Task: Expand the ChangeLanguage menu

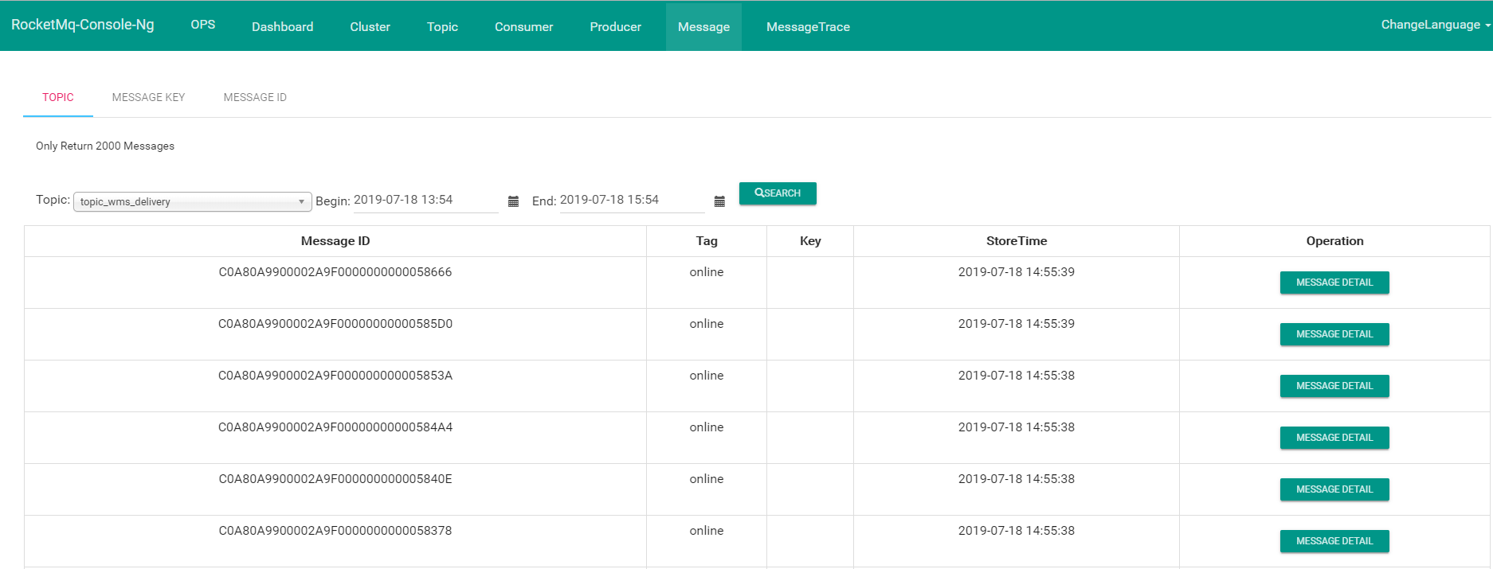Action: coord(1436,25)
